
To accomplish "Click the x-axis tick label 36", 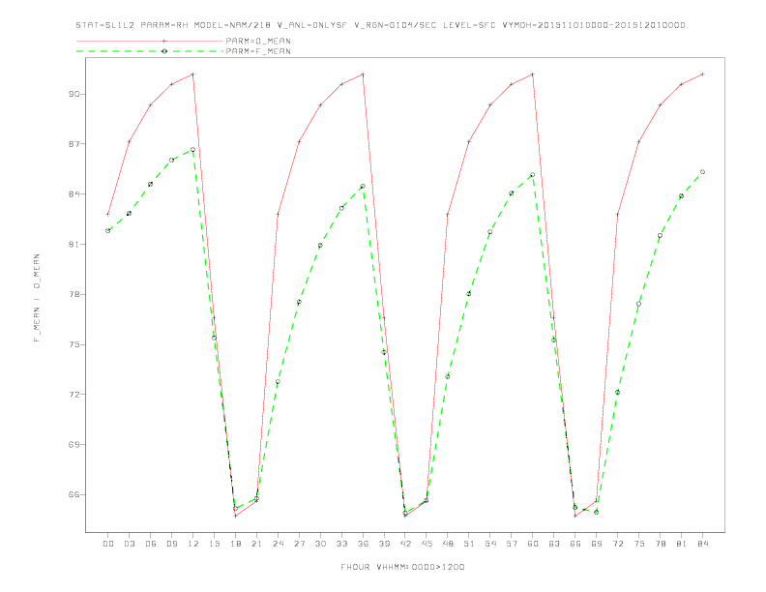I will pos(363,544).
